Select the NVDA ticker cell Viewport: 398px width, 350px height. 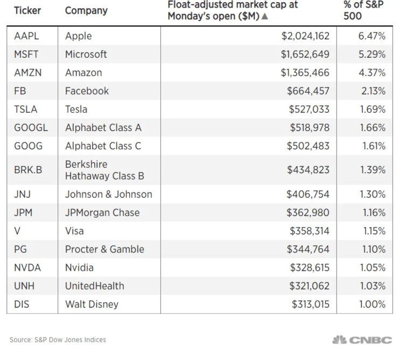(27, 267)
